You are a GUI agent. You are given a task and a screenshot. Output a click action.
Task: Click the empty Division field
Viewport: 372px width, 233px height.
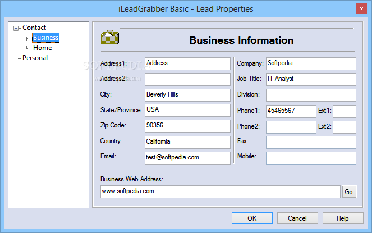[311, 95]
